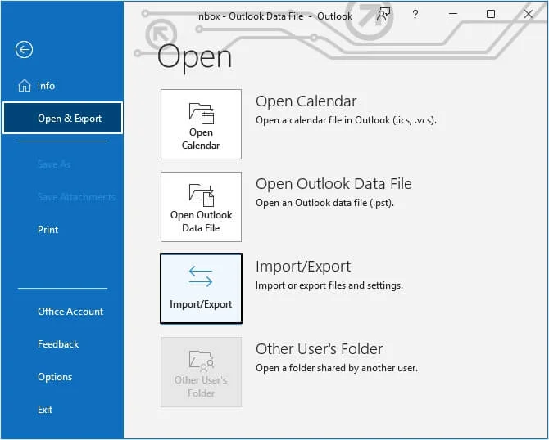The image size is (549, 440).
Task: Minimize the Outlook window
Action: (x=453, y=14)
